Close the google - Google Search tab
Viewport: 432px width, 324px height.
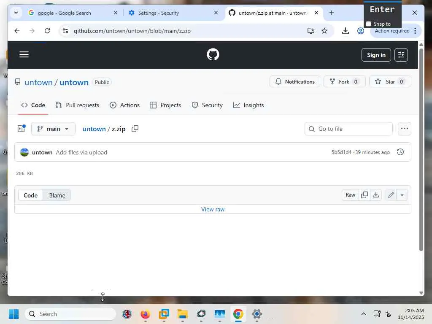click(x=116, y=13)
